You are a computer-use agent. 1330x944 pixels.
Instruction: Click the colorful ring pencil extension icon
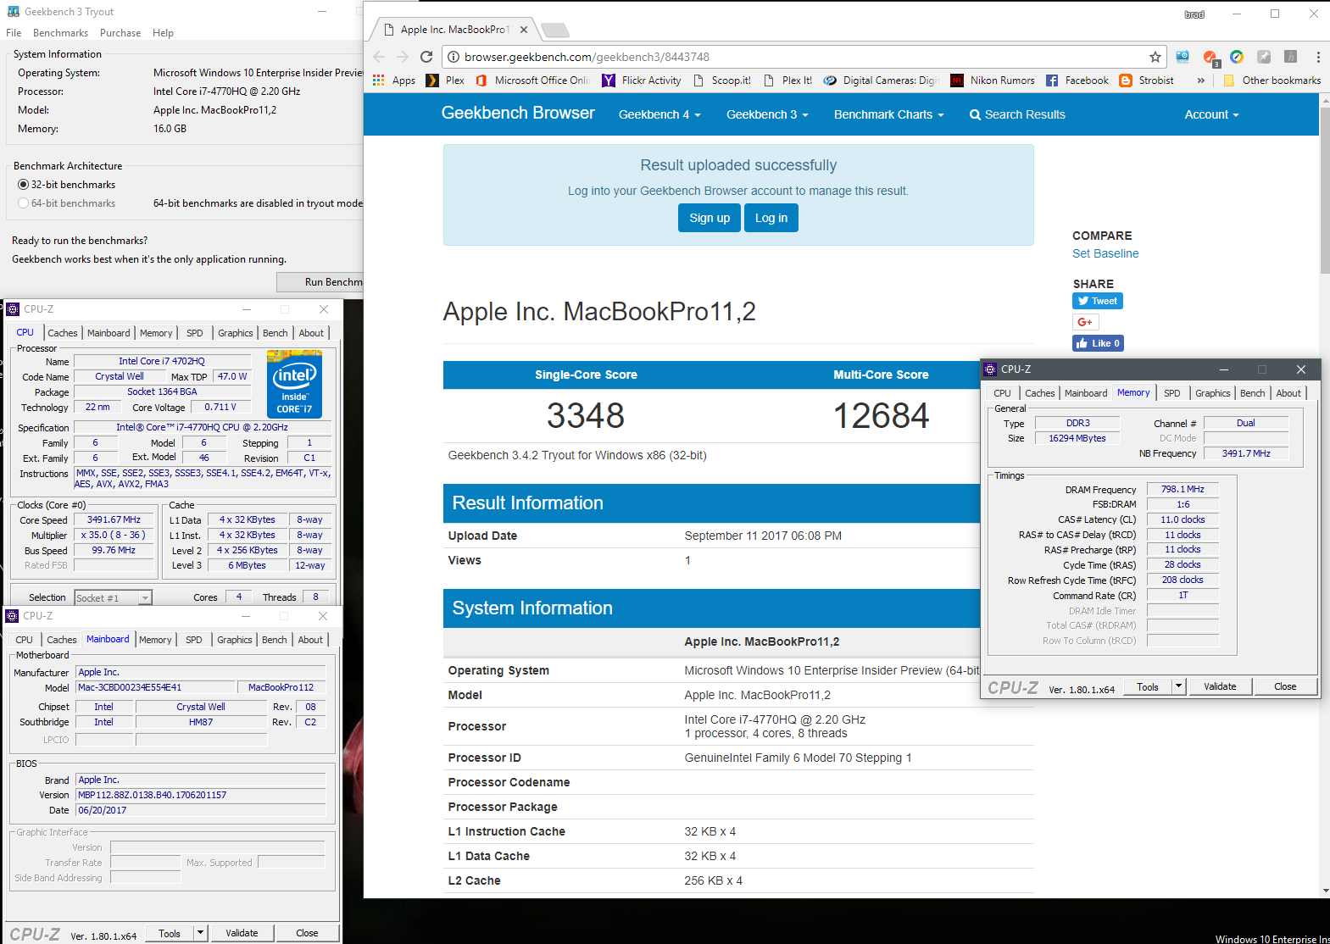click(x=1237, y=57)
